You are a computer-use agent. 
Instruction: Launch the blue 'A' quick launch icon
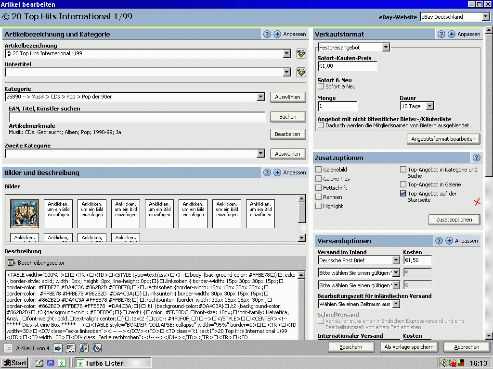pyautogui.click(x=50, y=363)
